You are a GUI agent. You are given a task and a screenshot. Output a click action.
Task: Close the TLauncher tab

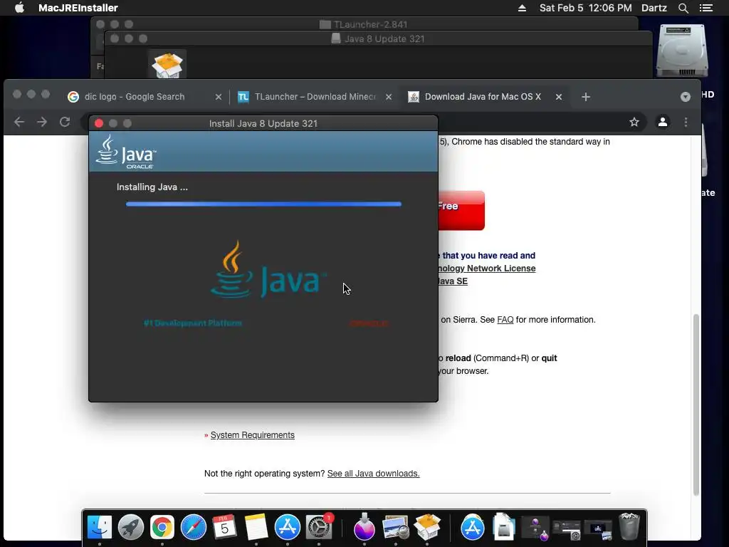click(389, 97)
